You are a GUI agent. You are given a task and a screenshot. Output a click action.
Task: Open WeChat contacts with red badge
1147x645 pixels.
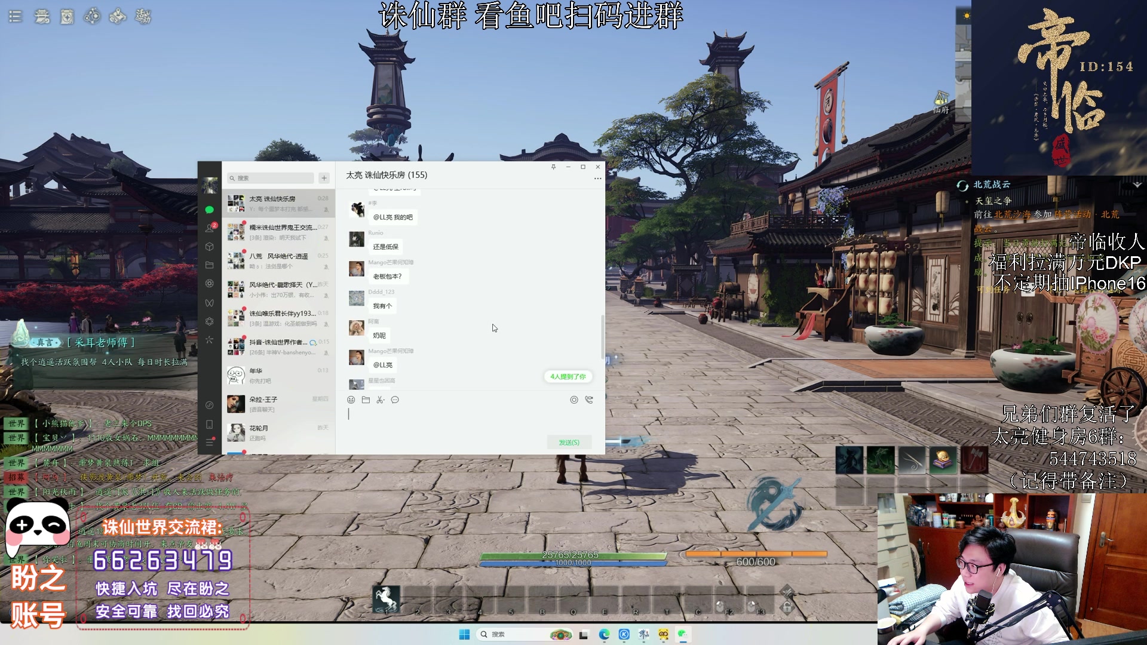[209, 228]
